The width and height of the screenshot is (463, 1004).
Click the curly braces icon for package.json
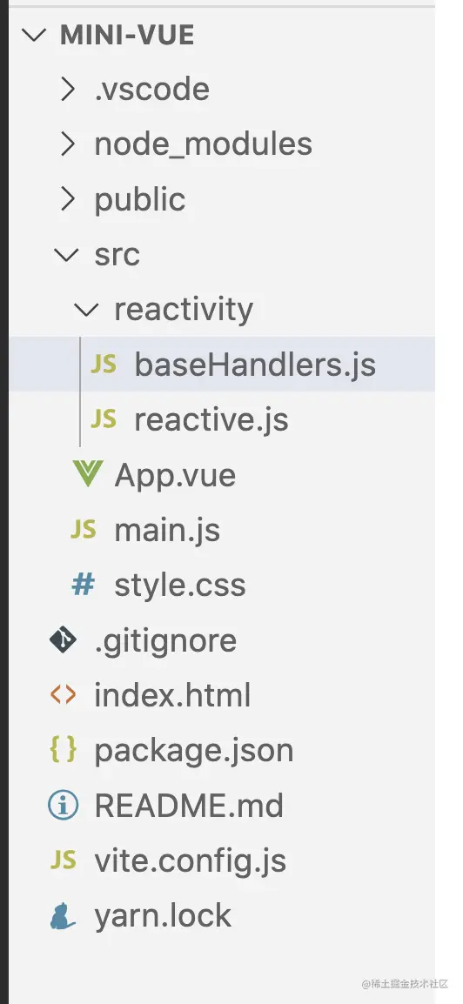point(63,750)
